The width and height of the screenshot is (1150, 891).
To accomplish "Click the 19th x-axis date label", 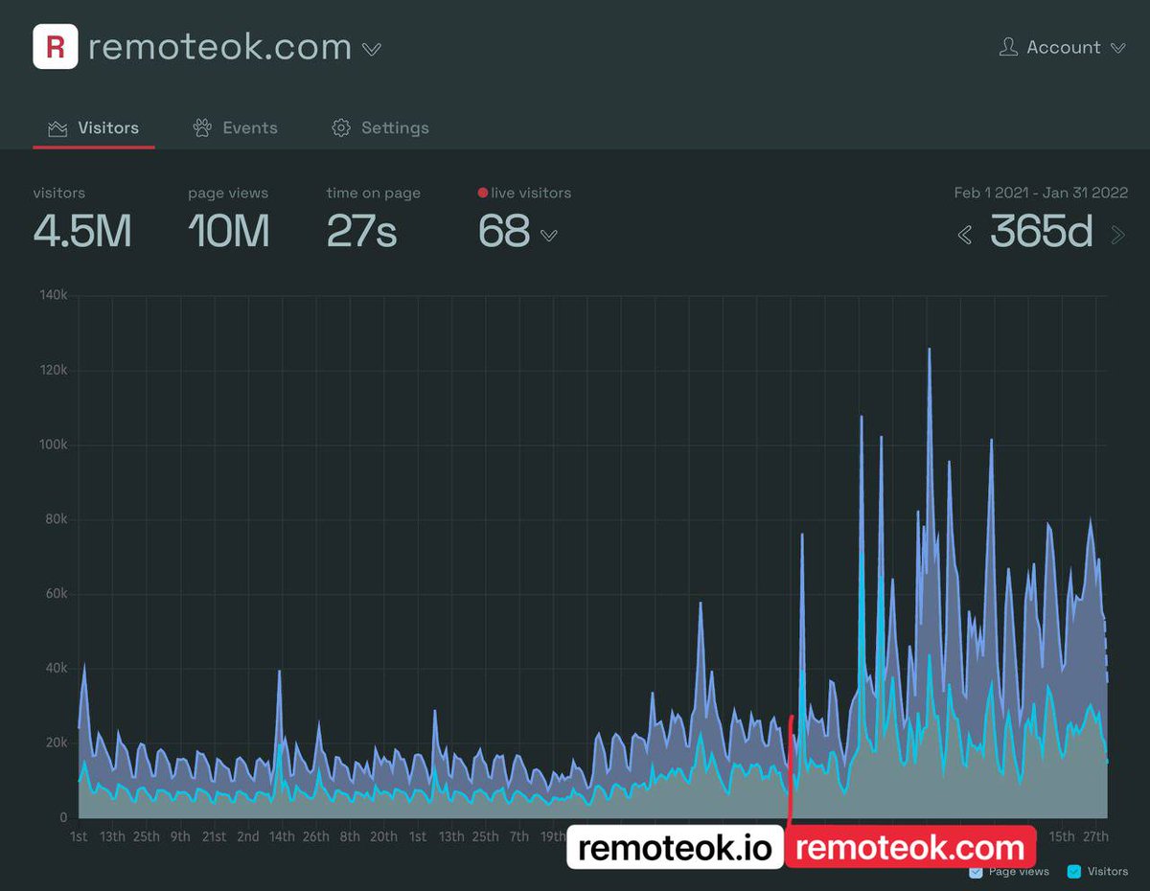I will (x=553, y=836).
